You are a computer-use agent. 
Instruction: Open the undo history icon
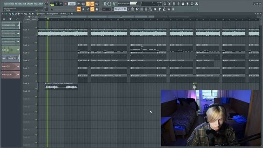(165, 4)
